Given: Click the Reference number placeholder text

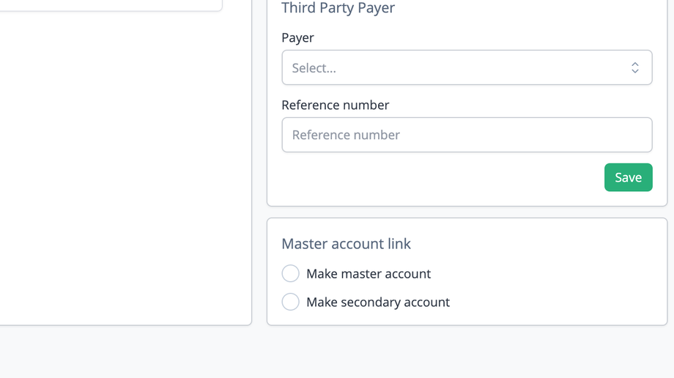Looking at the screenshot, I should pos(346,135).
